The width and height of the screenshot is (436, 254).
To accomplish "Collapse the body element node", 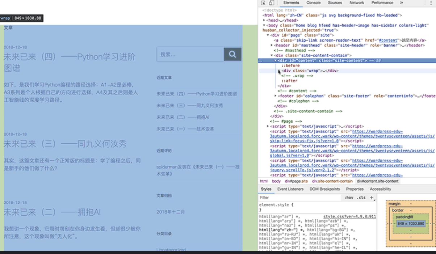I will (264, 25).
